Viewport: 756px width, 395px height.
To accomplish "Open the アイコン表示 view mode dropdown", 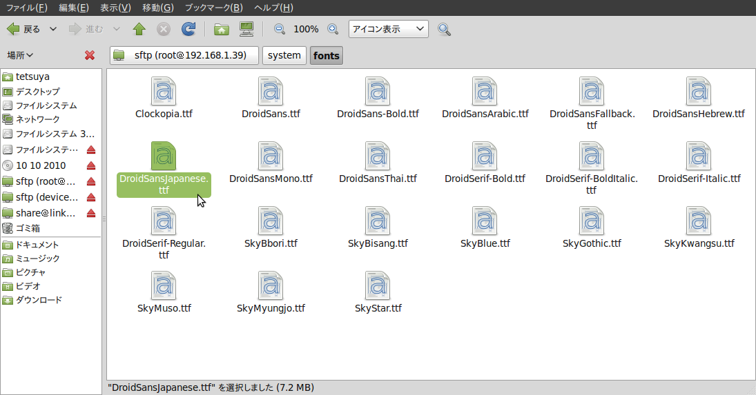I will pyautogui.click(x=388, y=30).
